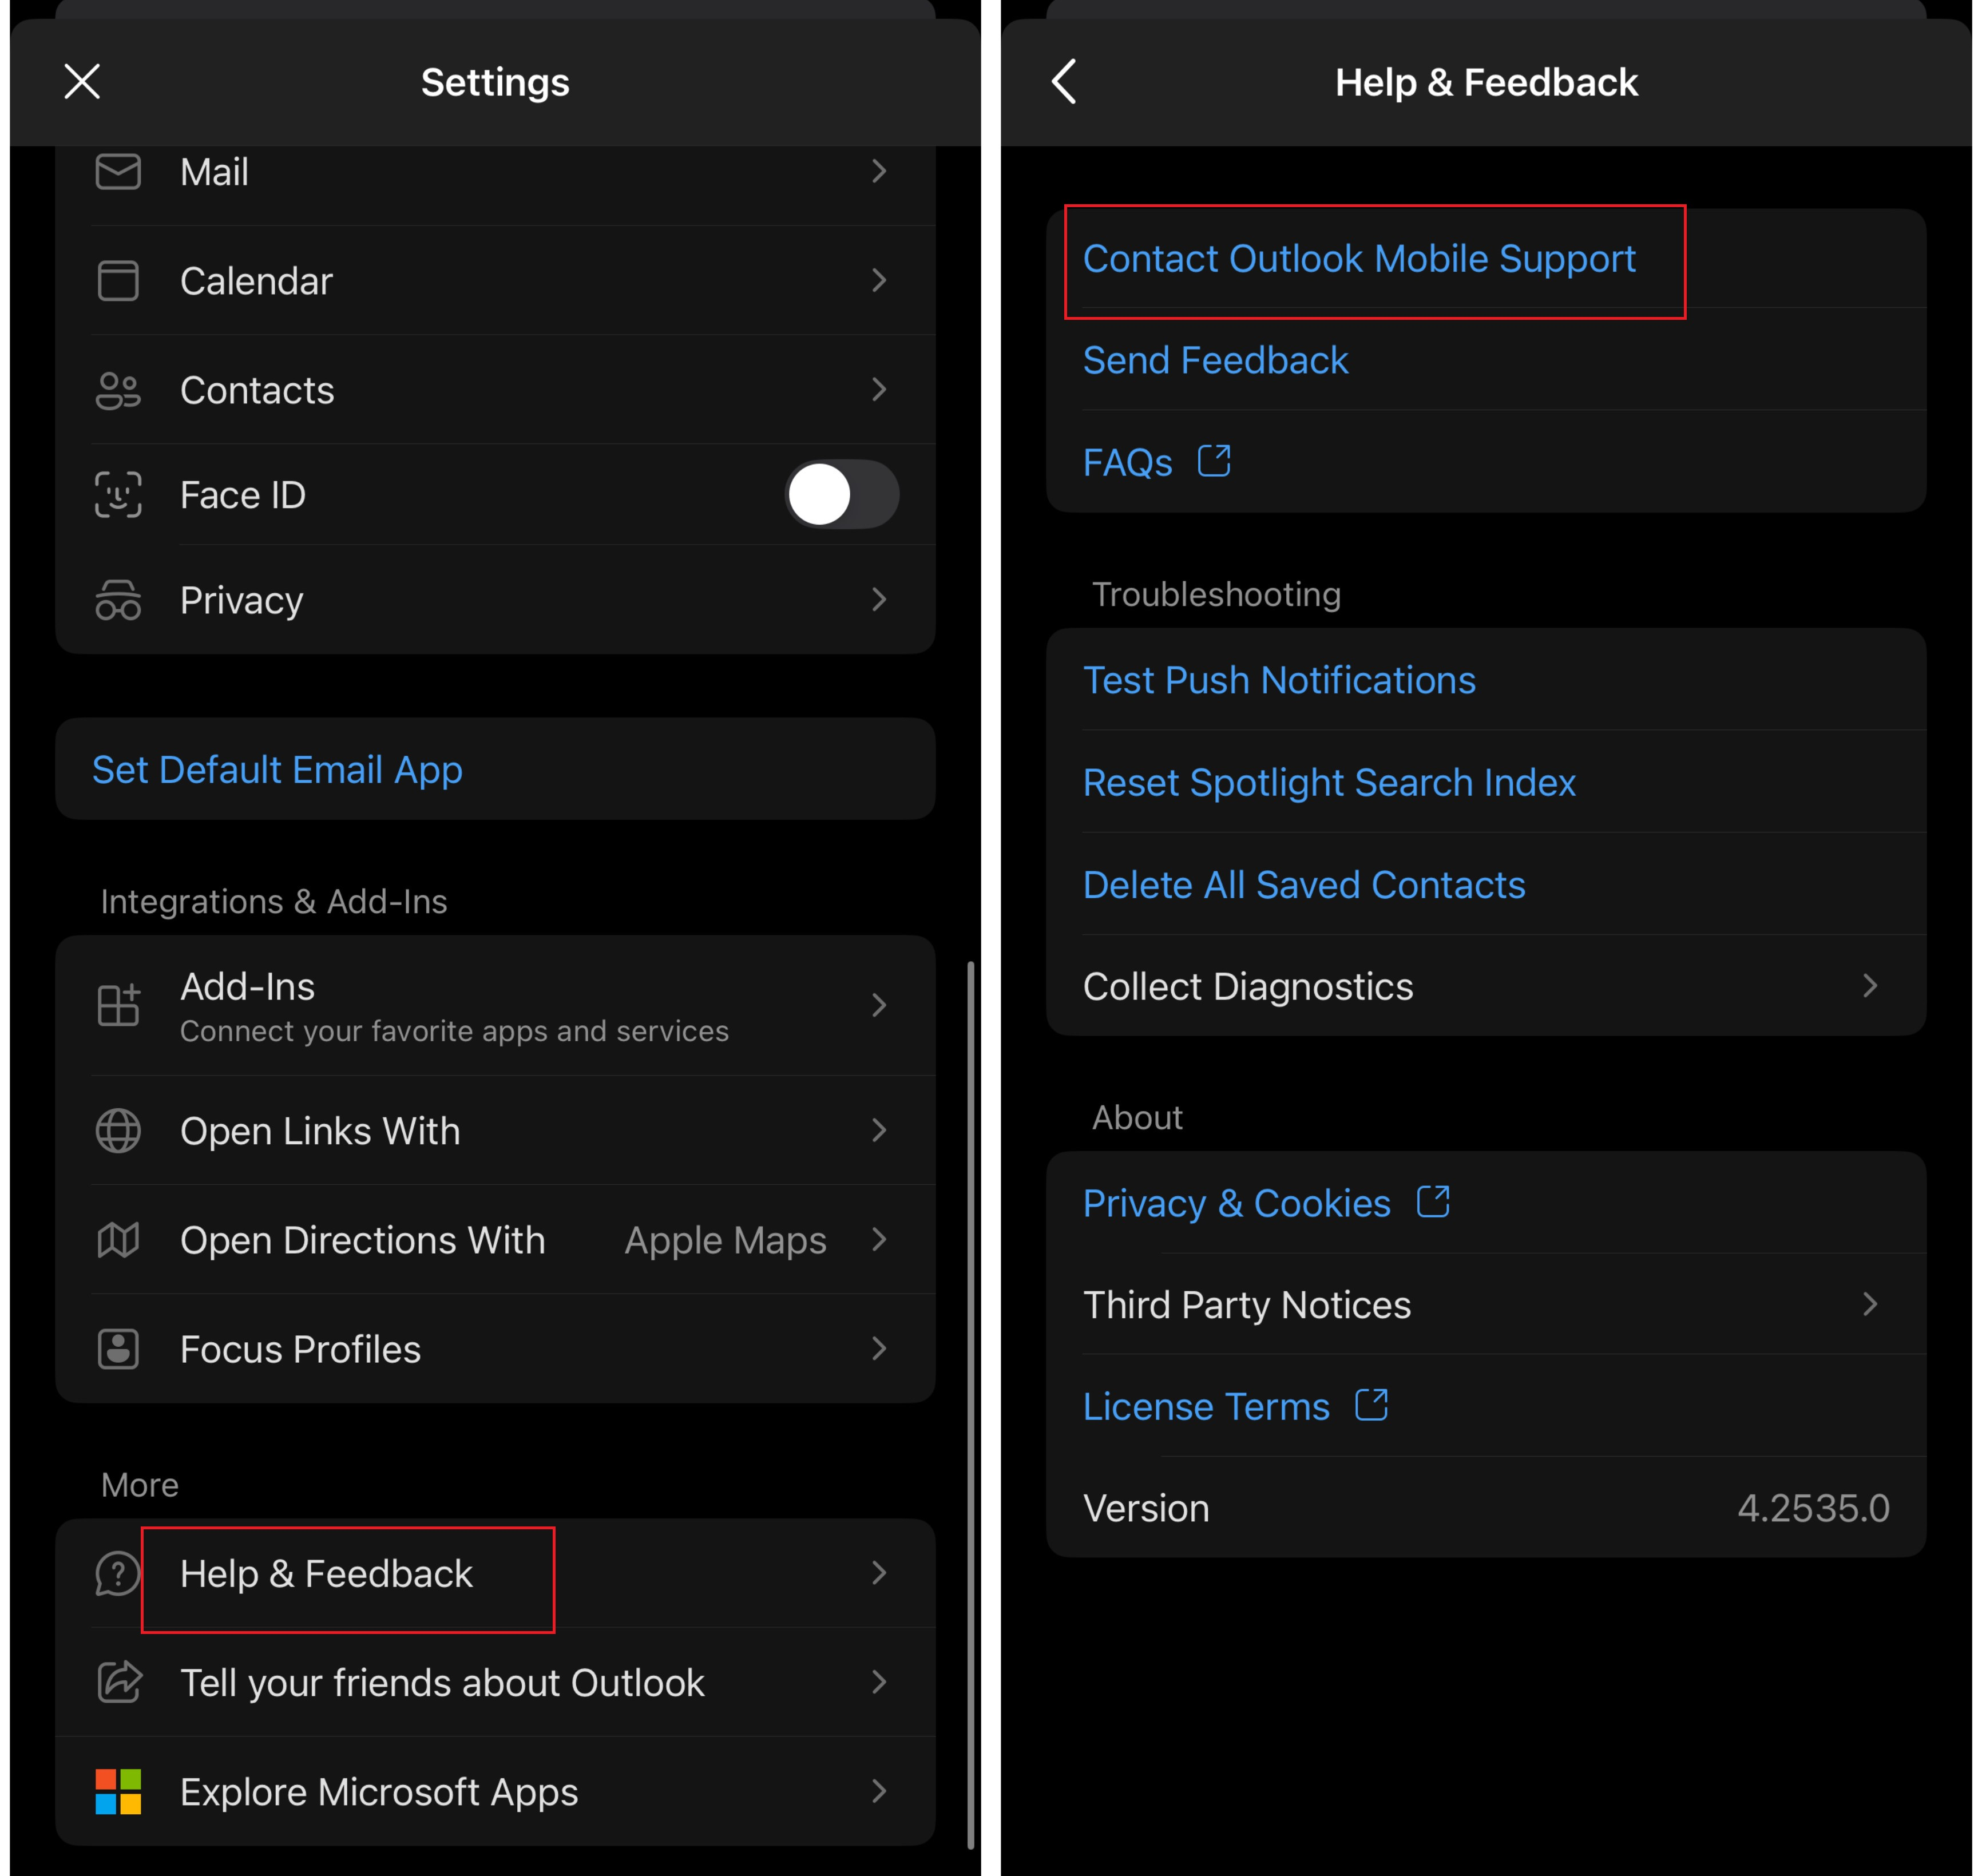The height and width of the screenshot is (1876, 1982).
Task: Open Tell your friends about Outlook
Action: coord(495,1682)
